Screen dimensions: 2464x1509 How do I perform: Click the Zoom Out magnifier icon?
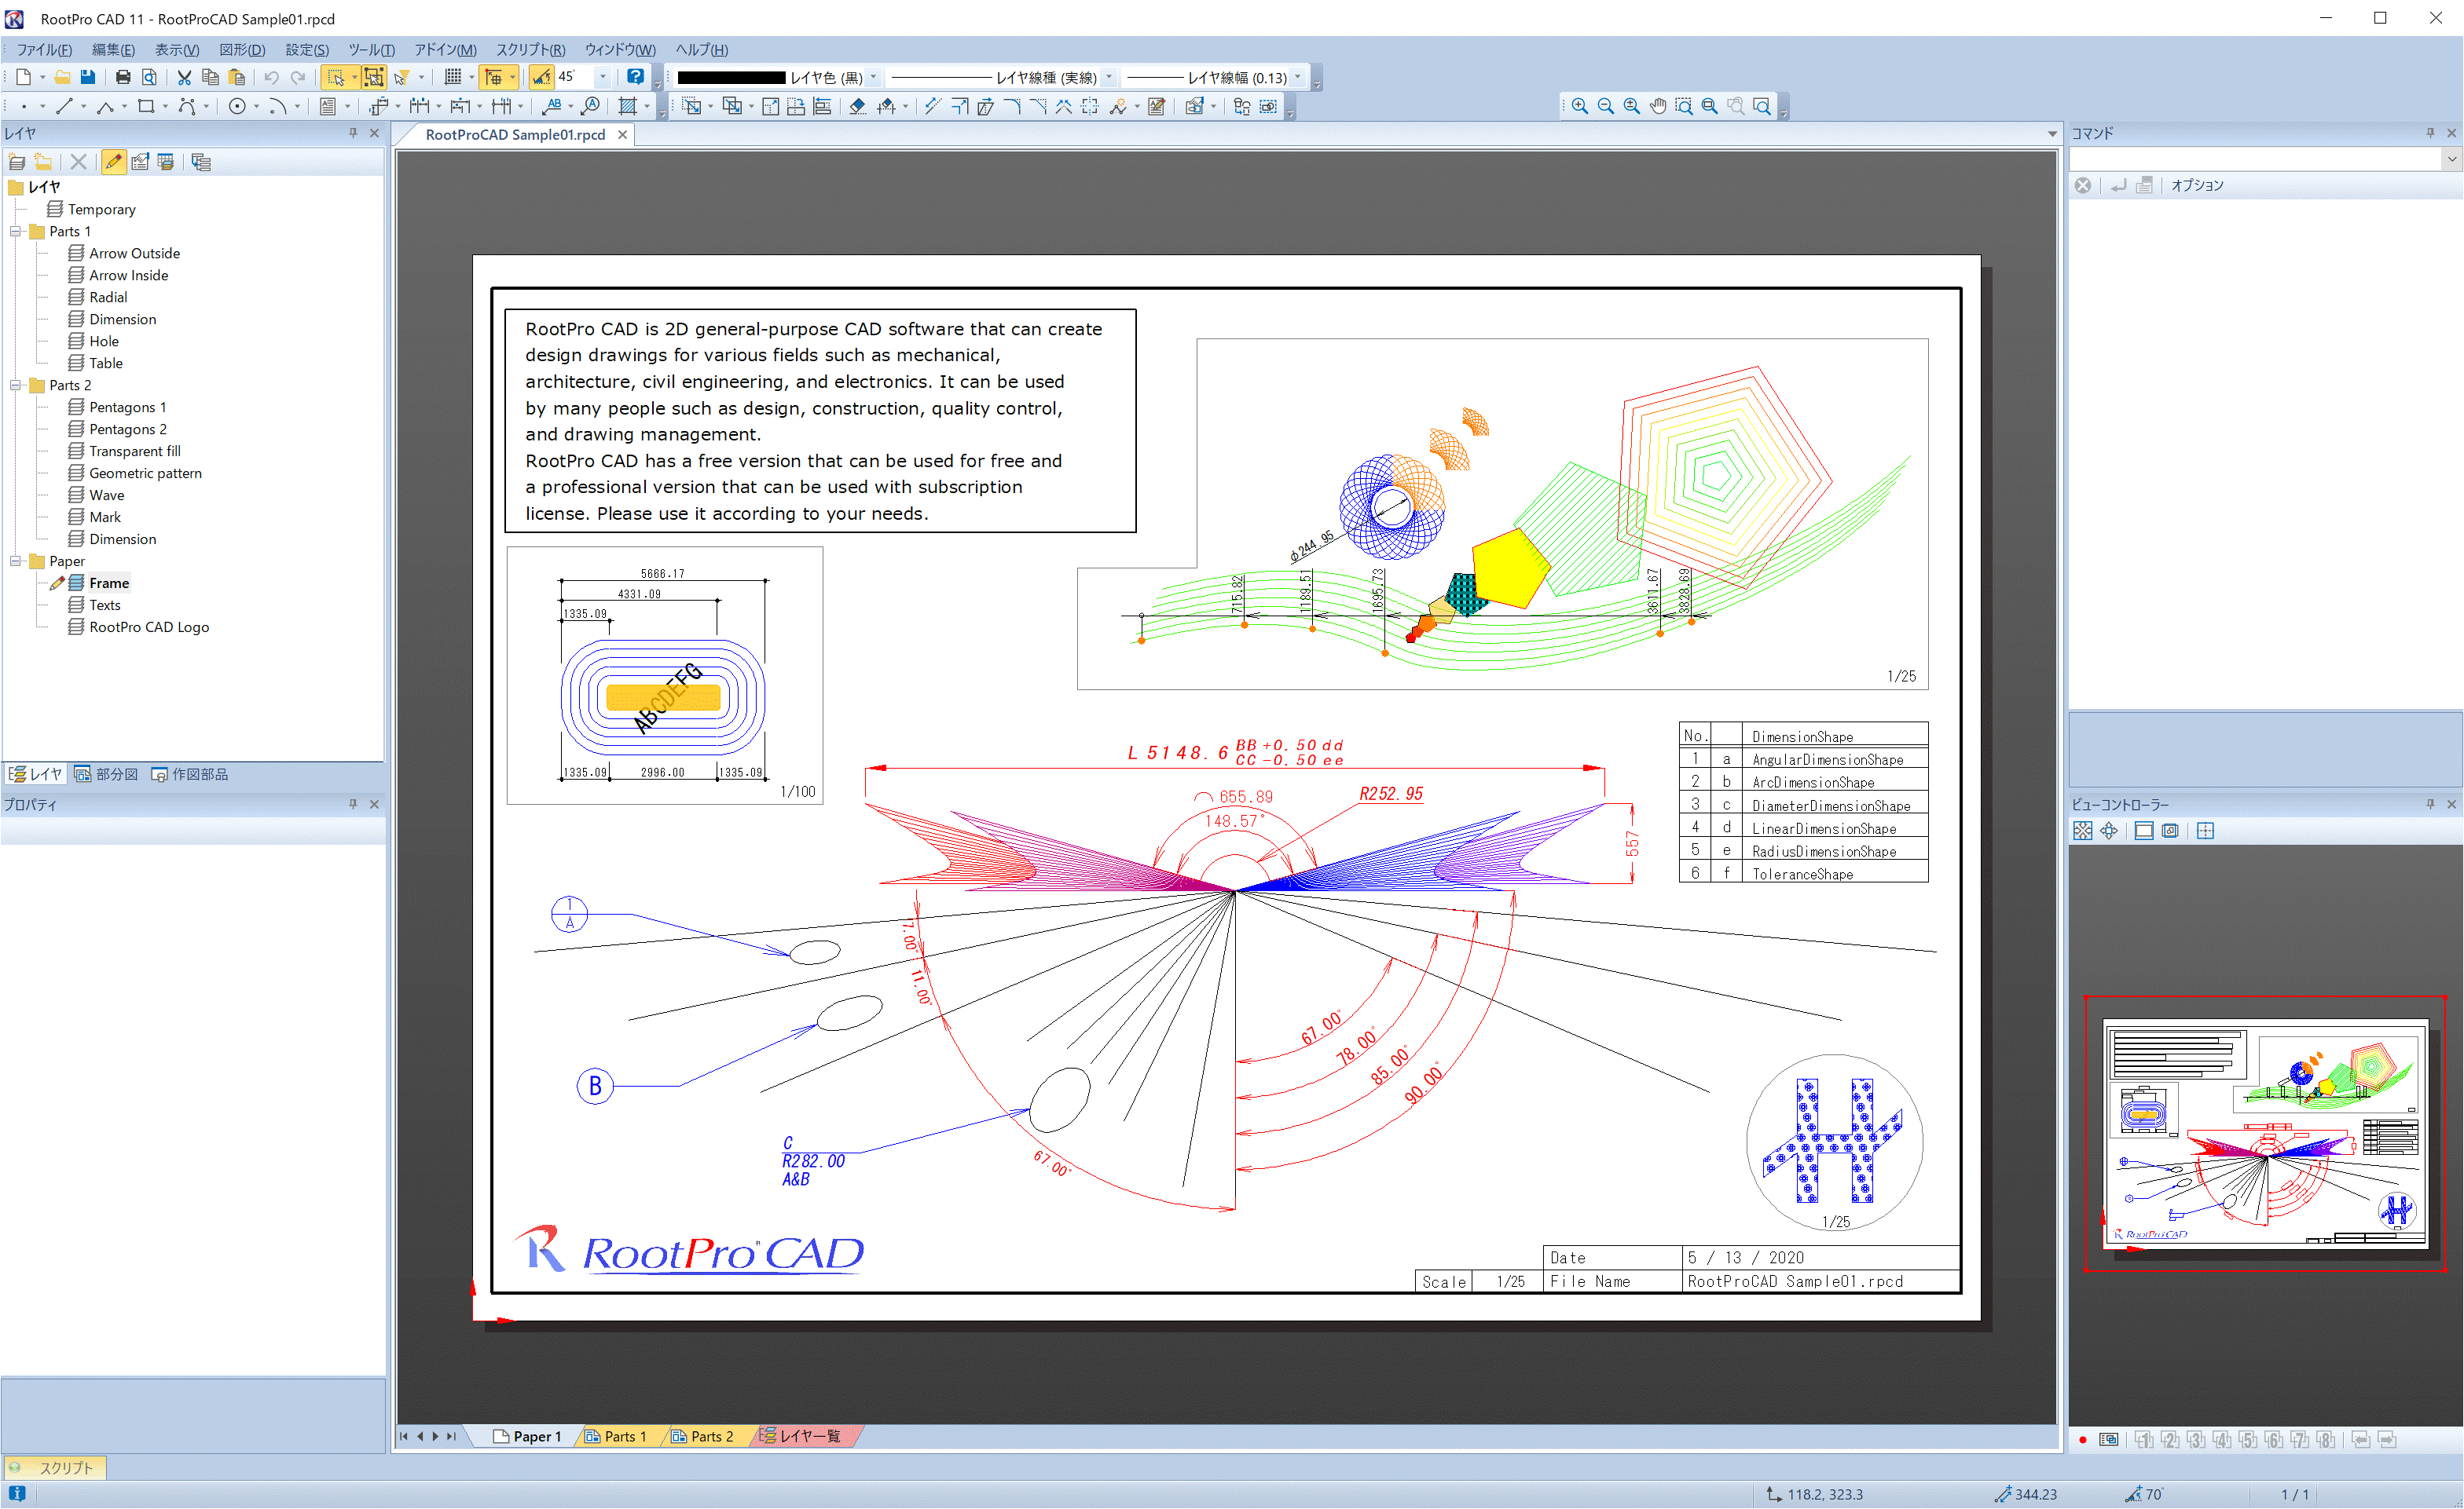(x=1606, y=106)
